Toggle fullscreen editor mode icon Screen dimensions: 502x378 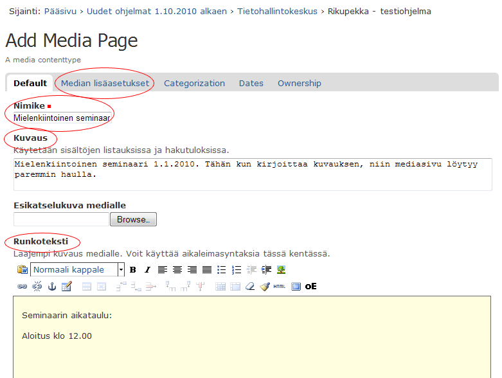click(296, 287)
